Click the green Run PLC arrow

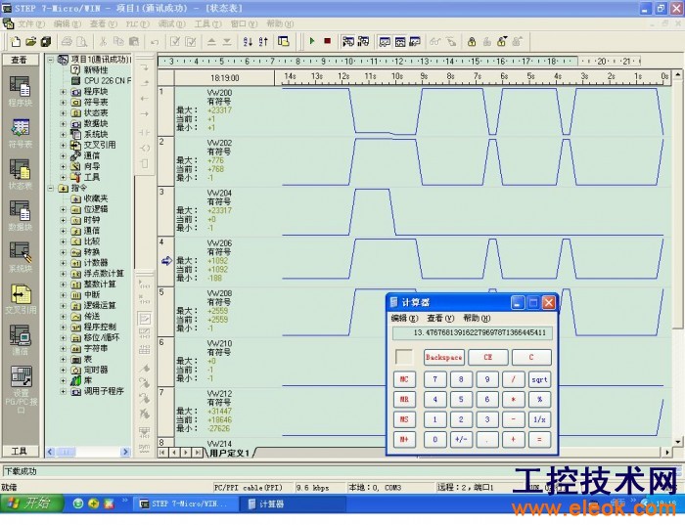pos(312,41)
